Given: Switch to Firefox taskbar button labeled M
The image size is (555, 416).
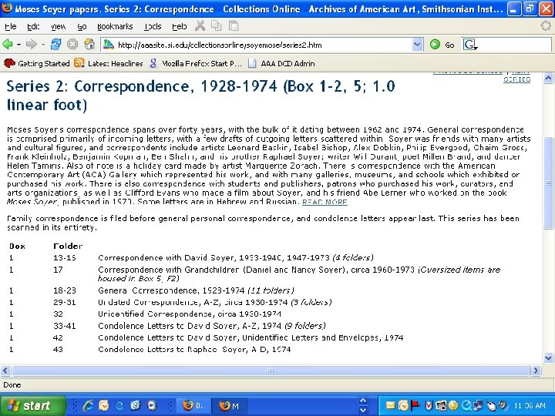Looking at the screenshot, I should click(x=230, y=406).
